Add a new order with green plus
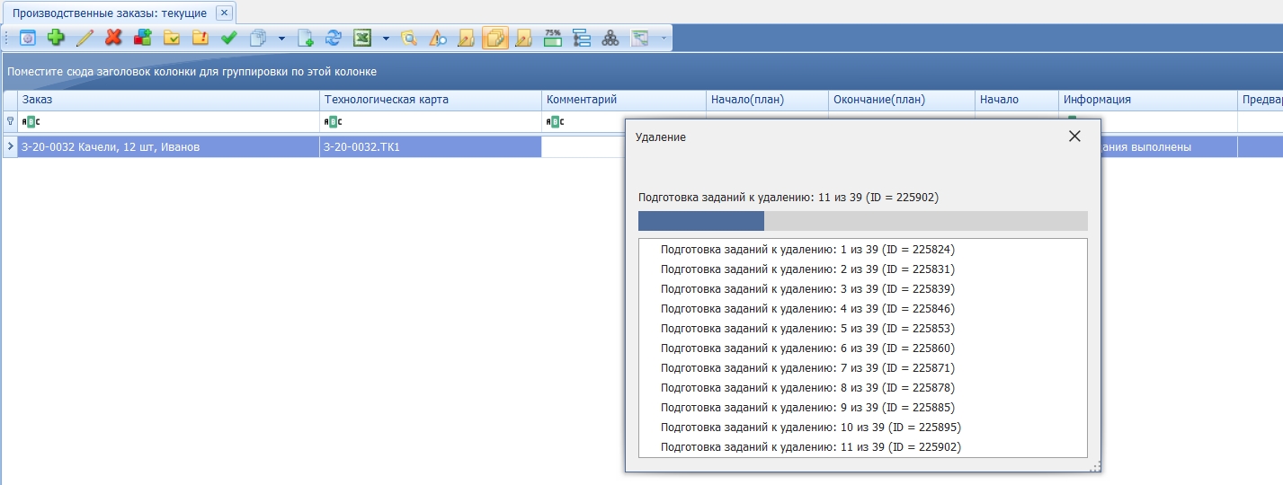This screenshot has height=485, width=1283. (x=57, y=38)
